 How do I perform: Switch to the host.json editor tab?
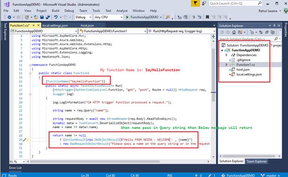point(87,25)
